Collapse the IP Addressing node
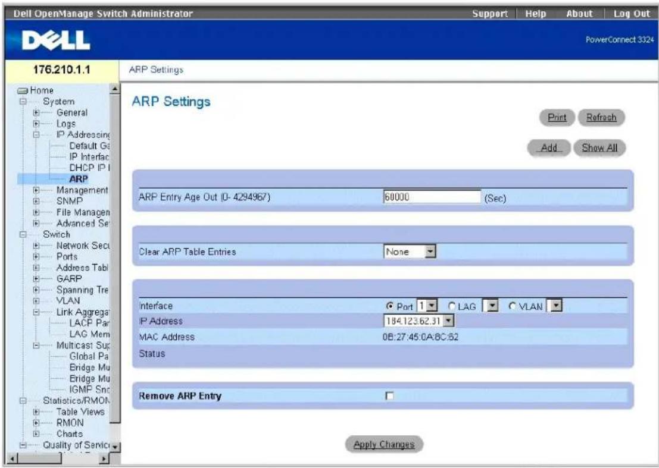Viewport: 659px width, 468px height. [36, 135]
